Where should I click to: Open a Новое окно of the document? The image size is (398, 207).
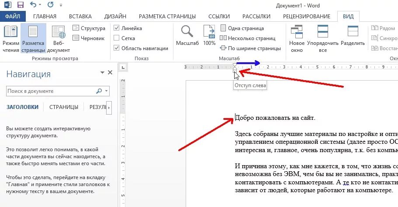297,39
